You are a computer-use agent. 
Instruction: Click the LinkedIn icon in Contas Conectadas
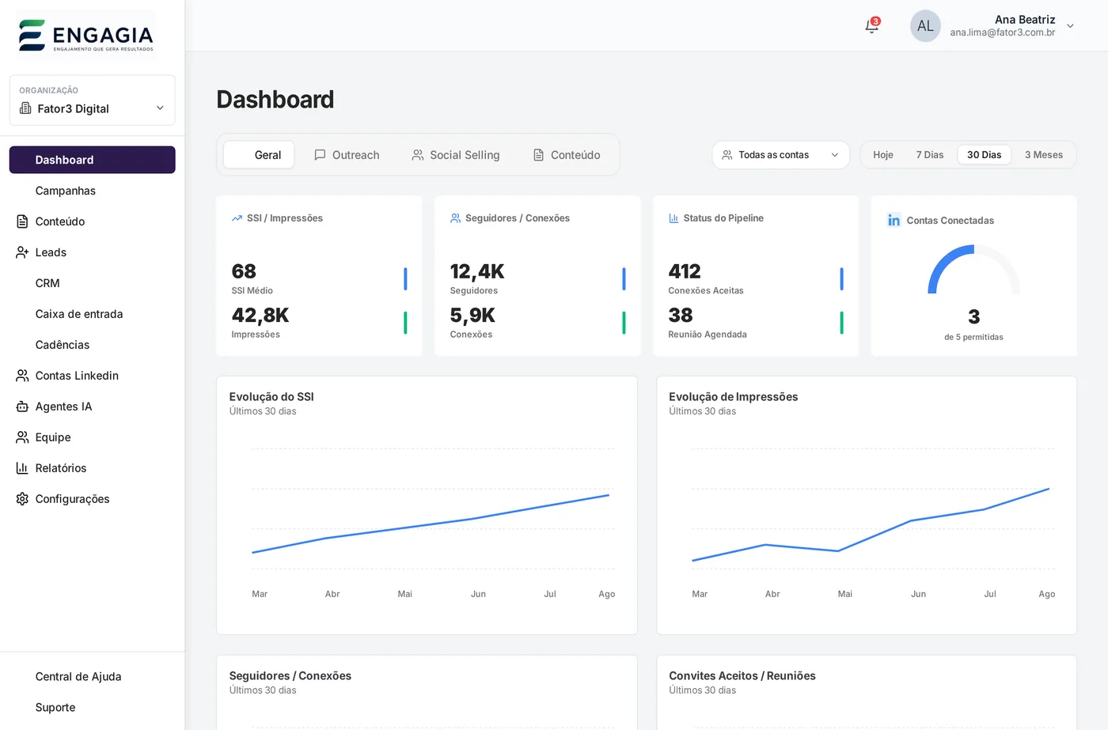894,220
